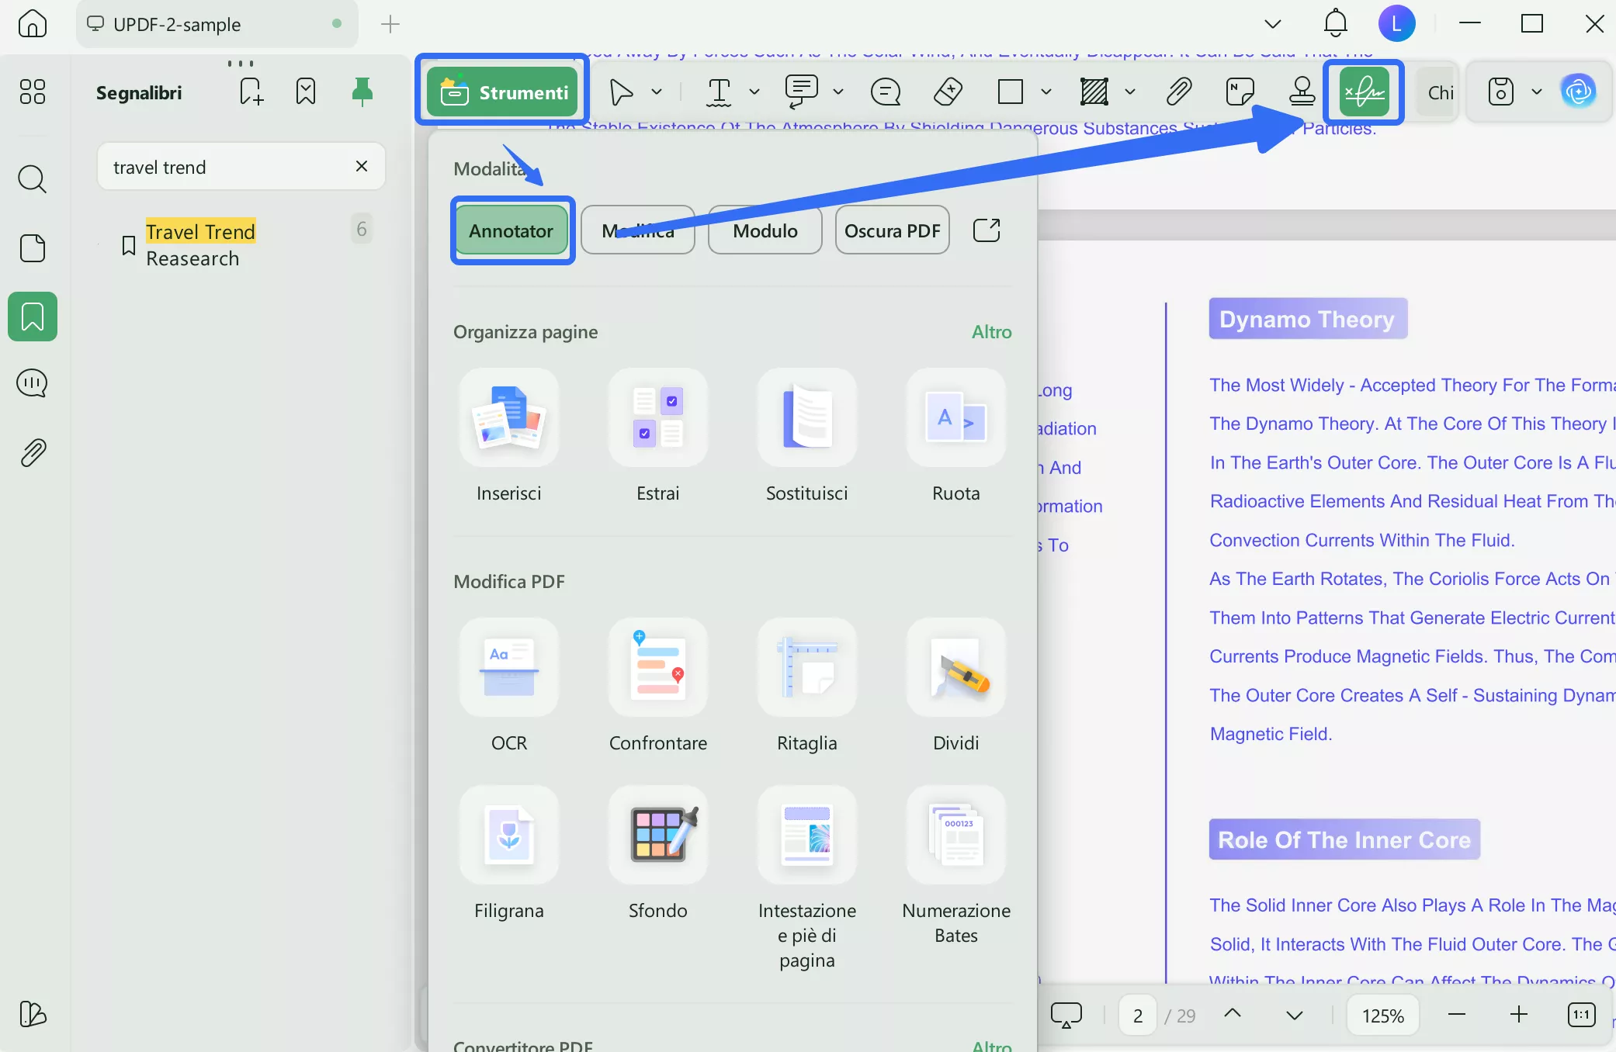Switch to Oscura PDF mode
1616x1052 pixels.
tap(892, 230)
